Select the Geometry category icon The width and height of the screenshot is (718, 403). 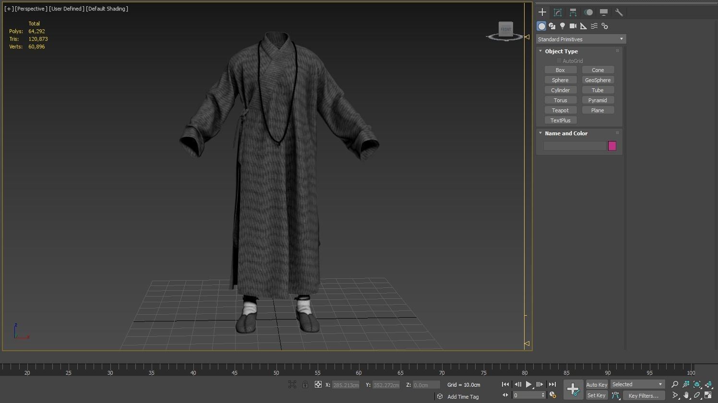click(541, 26)
